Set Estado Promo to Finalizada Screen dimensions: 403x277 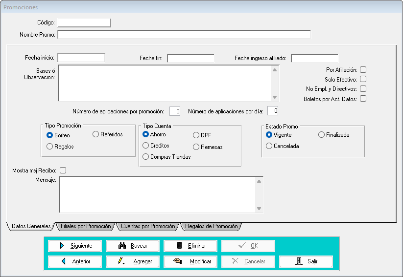tap(322, 135)
